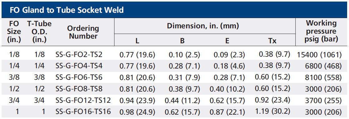Click ordering number SS-G-FO12-TS12
Screen dimensions: 349x119
tap(83, 100)
